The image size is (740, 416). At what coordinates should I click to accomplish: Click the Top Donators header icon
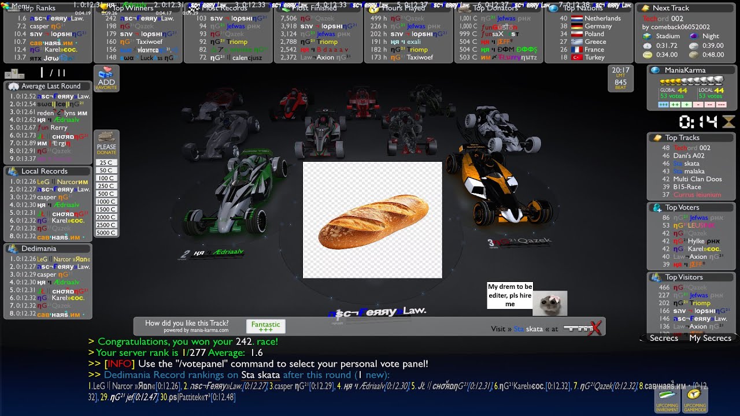tap(464, 8)
